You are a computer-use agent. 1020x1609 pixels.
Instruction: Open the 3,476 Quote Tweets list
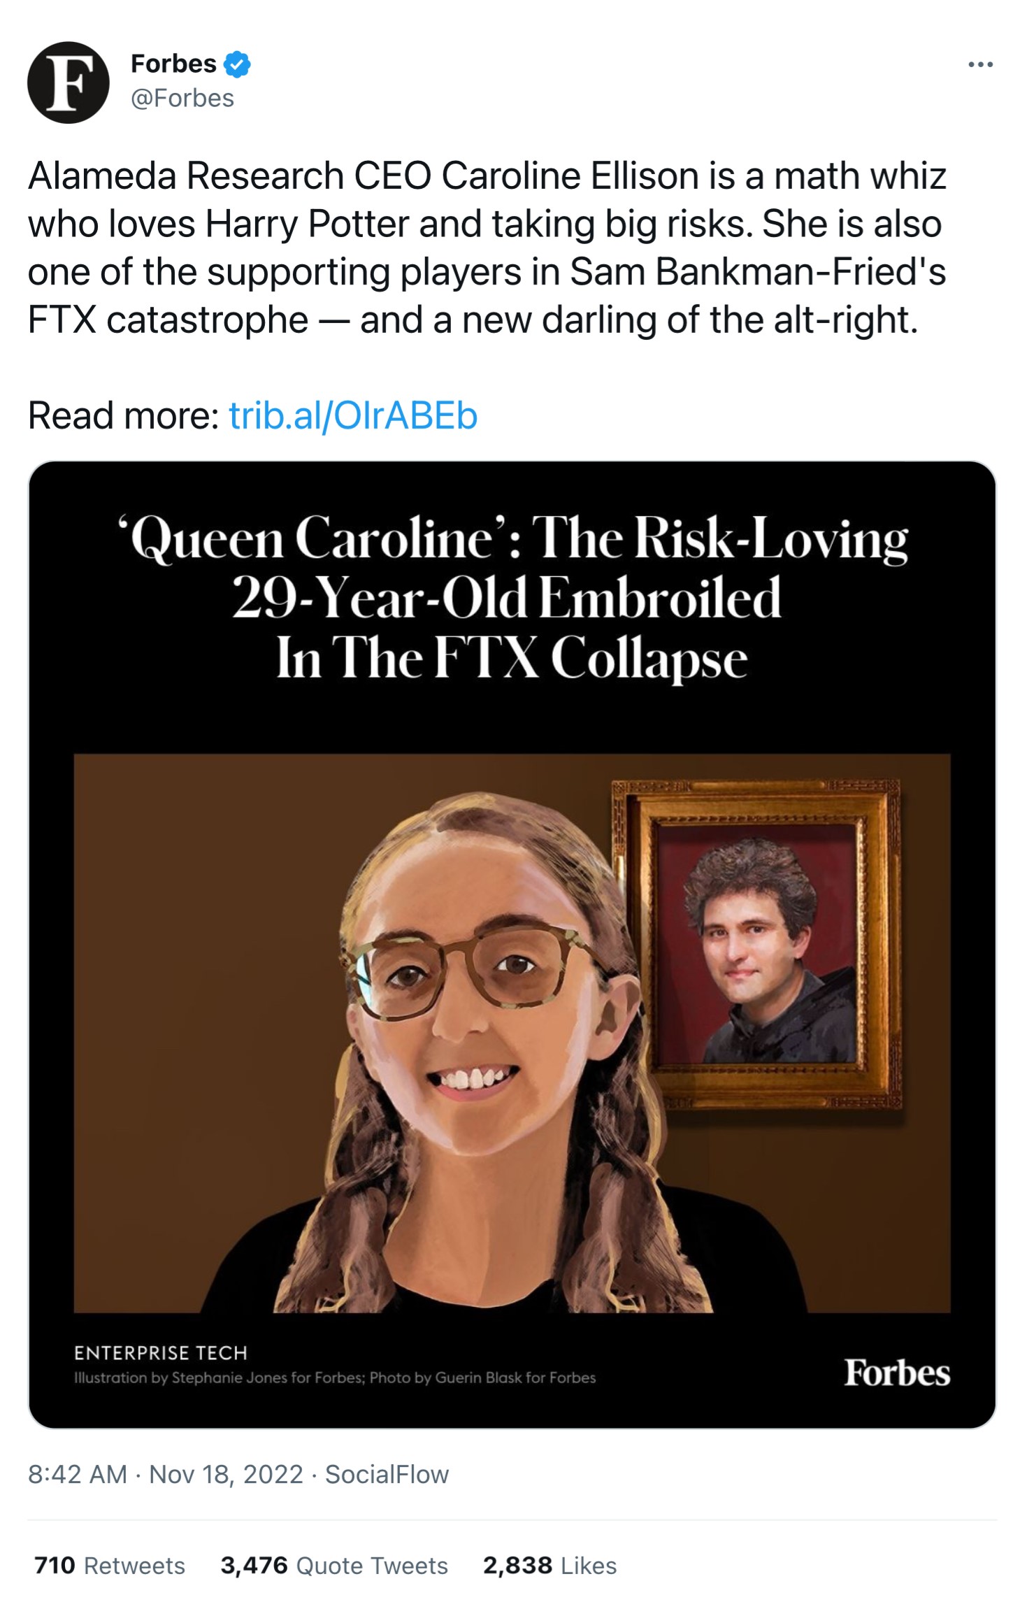(x=333, y=1565)
